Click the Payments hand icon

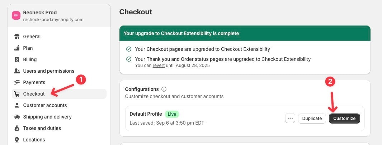pyautogui.click(x=16, y=82)
